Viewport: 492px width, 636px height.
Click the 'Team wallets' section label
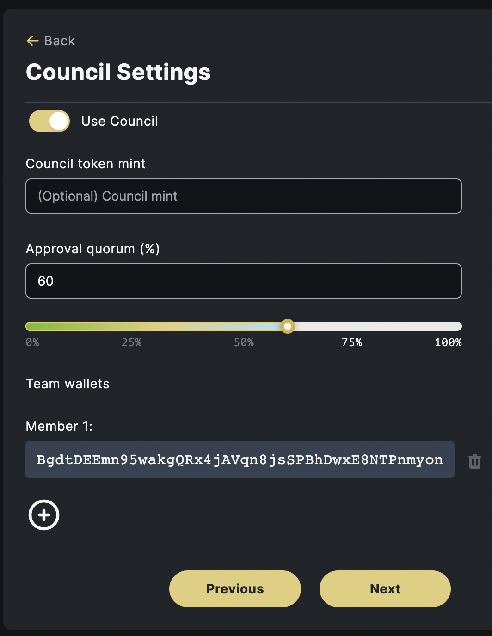coord(68,384)
